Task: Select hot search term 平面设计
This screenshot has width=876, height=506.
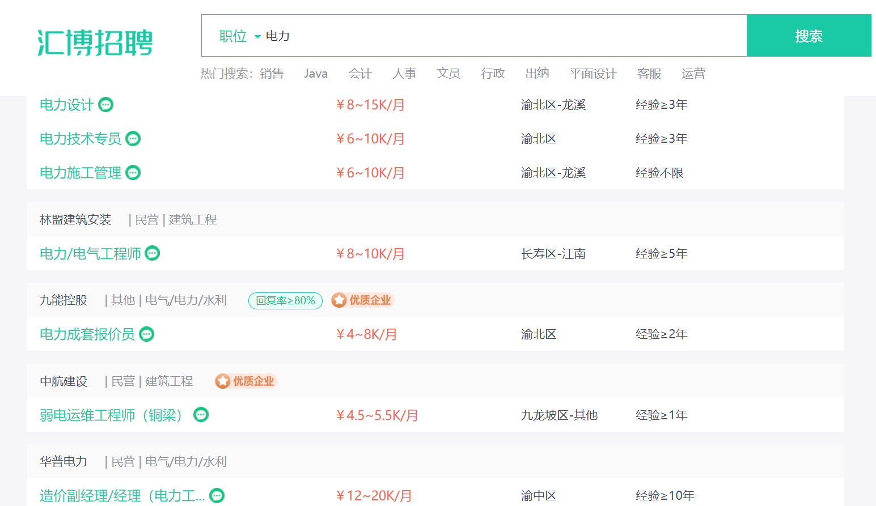Action: tap(593, 74)
